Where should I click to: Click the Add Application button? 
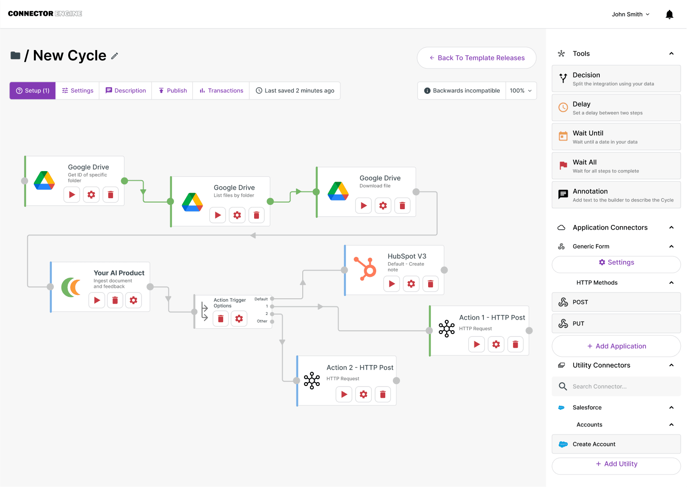pyautogui.click(x=616, y=346)
